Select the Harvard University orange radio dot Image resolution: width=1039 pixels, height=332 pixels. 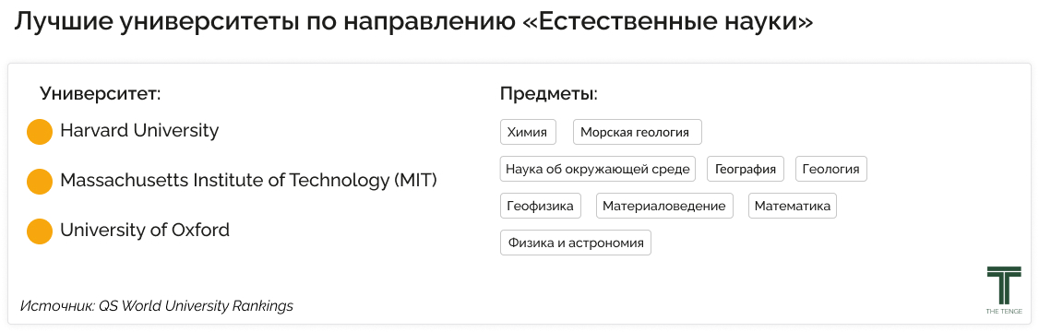coord(40,132)
